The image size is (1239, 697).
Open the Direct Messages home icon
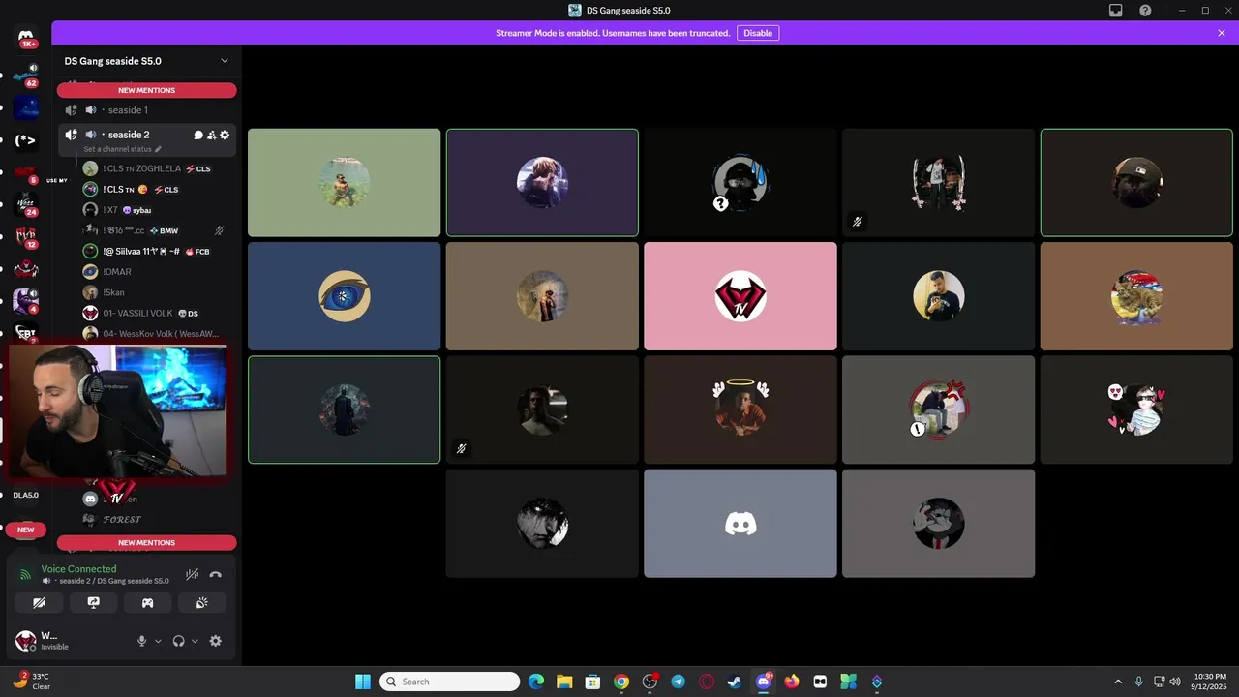[26, 37]
